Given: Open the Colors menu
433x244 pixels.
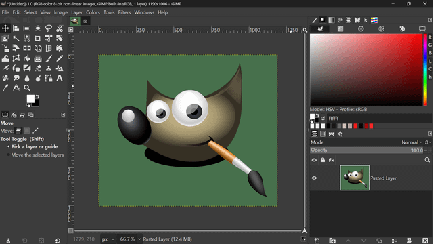Looking at the screenshot, I should pyautogui.click(x=93, y=12).
